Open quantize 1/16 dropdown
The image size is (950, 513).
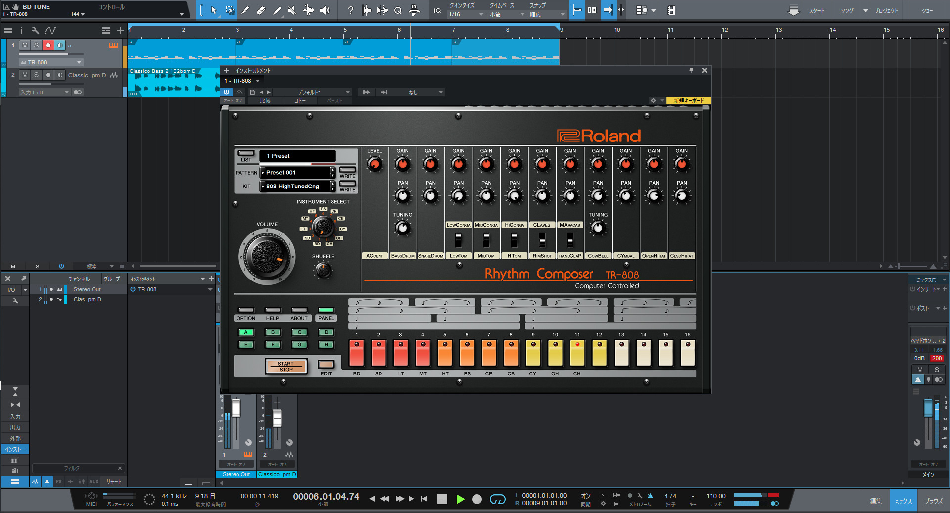pos(466,15)
